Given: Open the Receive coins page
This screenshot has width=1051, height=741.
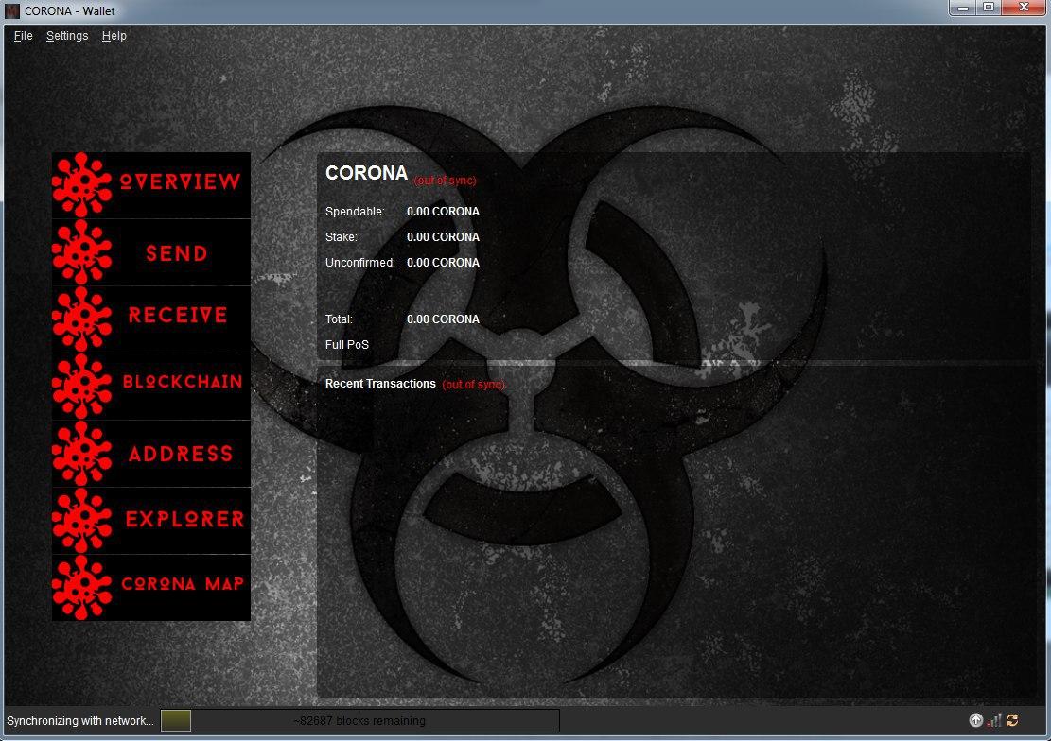Looking at the screenshot, I should click(151, 319).
